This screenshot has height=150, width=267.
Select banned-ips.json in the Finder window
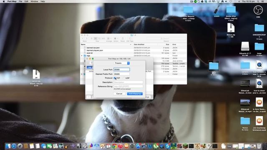(x=93, y=48)
